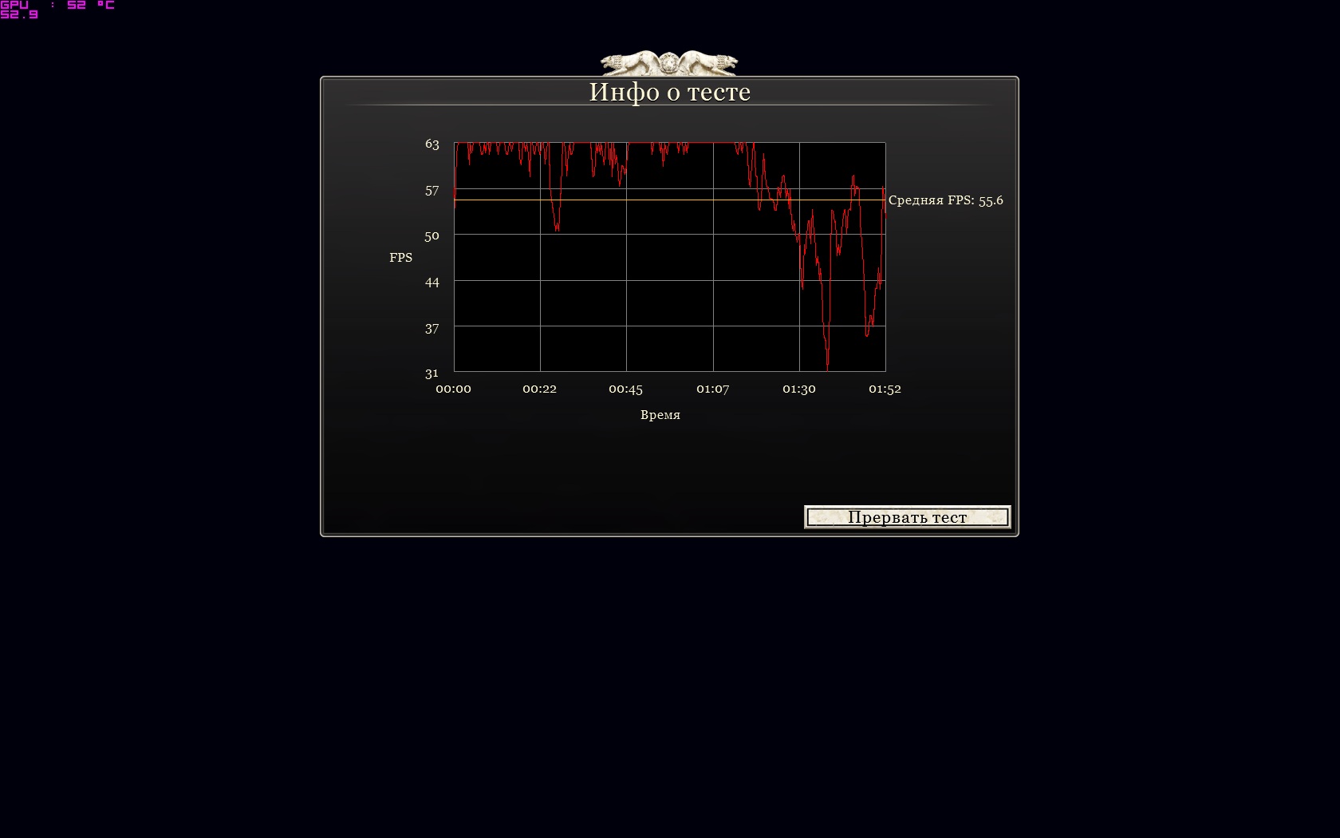Click the 57 value on FPS axis
The width and height of the screenshot is (1340, 838).
pyautogui.click(x=432, y=191)
